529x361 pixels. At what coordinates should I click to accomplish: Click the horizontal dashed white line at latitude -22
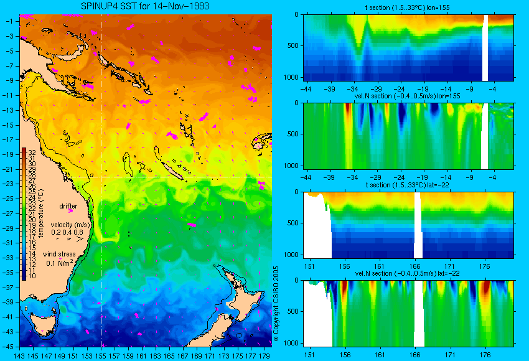pos(169,177)
